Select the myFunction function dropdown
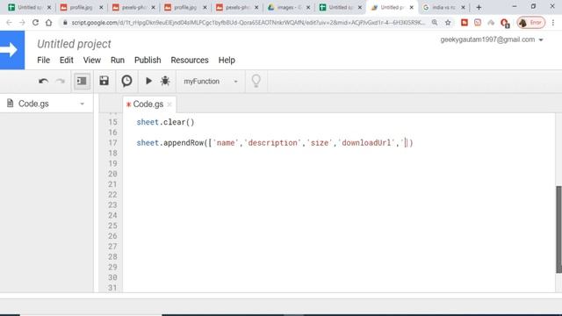Screen dimensions: 562x316 (211, 82)
